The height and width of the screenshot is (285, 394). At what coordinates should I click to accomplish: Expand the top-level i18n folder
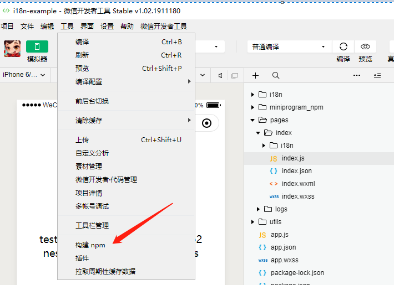pyautogui.click(x=253, y=95)
